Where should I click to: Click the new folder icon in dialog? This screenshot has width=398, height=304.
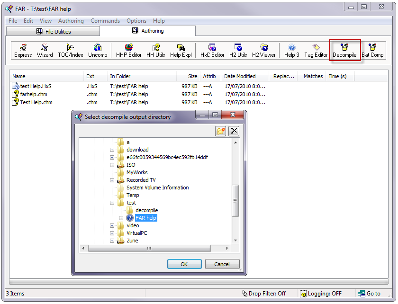[x=221, y=131]
